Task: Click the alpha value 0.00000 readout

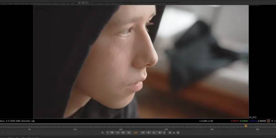Action: 262,121
